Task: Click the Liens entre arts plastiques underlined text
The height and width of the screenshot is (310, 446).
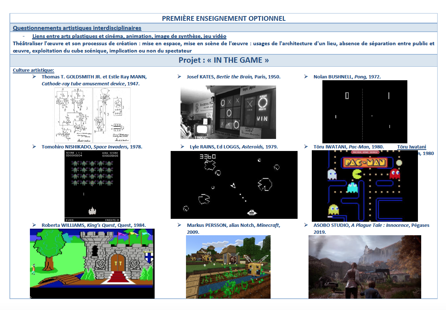Action: (129, 36)
